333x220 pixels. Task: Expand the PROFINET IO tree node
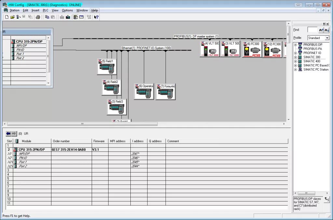295,53
